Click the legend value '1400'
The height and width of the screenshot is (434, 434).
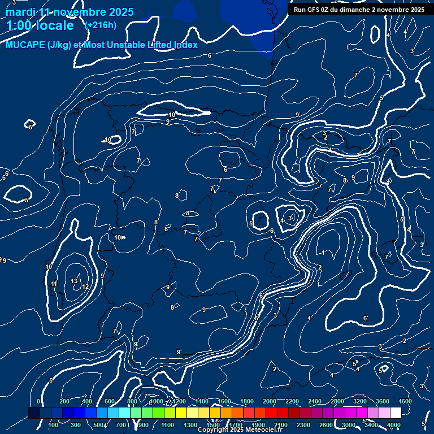click(202, 401)
